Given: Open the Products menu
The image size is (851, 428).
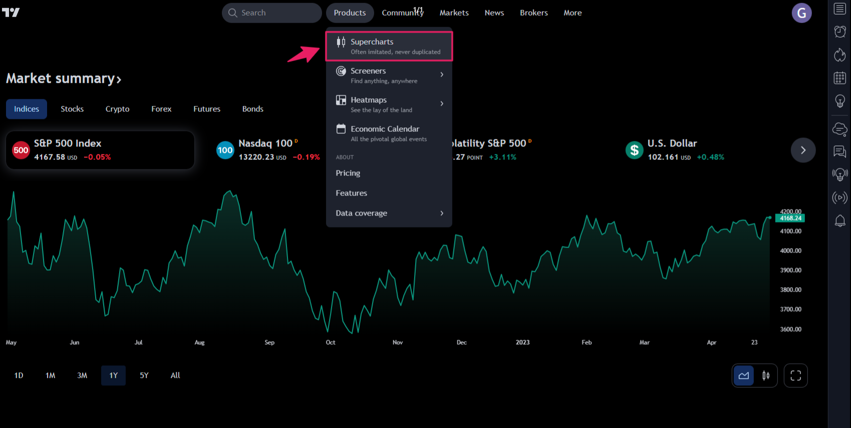Looking at the screenshot, I should coord(350,13).
